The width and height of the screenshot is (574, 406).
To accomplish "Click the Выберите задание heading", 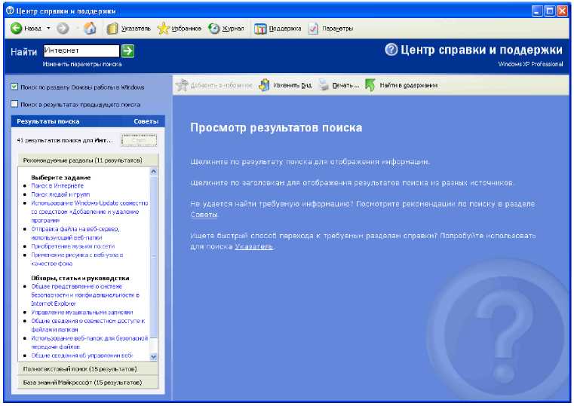I will click(61, 178).
